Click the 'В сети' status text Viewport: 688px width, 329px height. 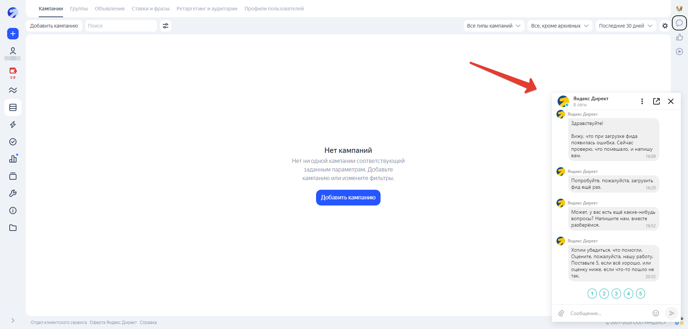580,105
